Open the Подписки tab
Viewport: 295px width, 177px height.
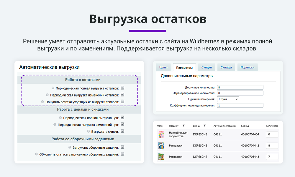pos(248,67)
